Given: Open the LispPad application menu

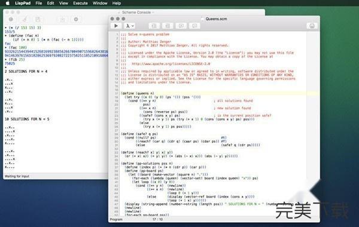Looking at the screenshot, I should (x=23, y=3).
